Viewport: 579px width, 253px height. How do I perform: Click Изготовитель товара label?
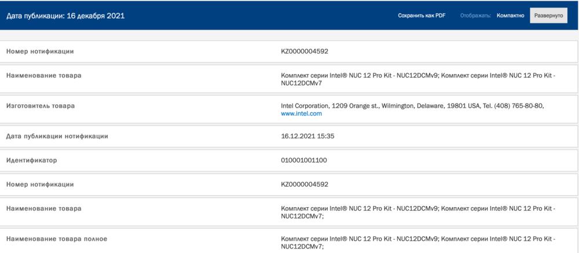41,105
